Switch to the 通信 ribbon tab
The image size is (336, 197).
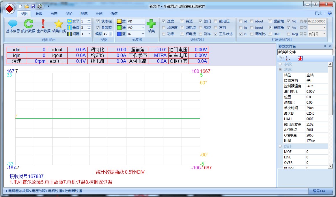coord(114,14)
